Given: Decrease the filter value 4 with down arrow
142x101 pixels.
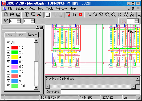Looking at the screenshot, I should coord(19,22).
